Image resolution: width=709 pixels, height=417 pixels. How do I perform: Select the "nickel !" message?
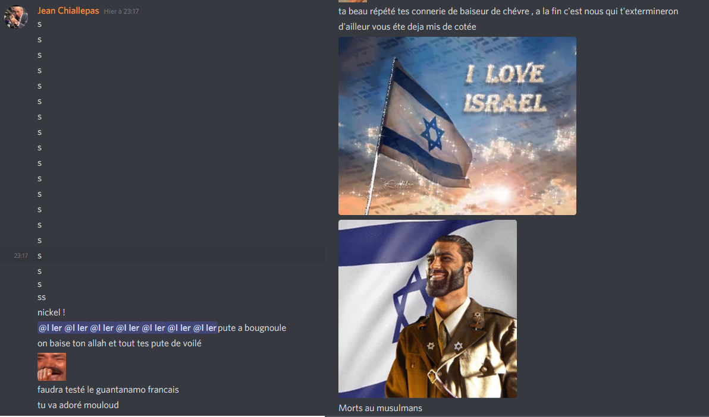[x=51, y=312]
